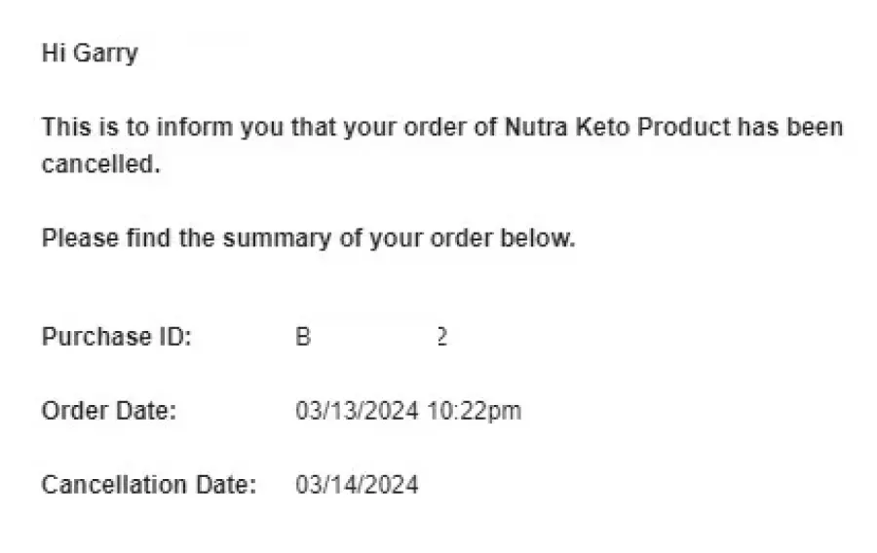Select the name "Garry" in greeting
The width and height of the screenshot is (877, 553).
click(105, 55)
